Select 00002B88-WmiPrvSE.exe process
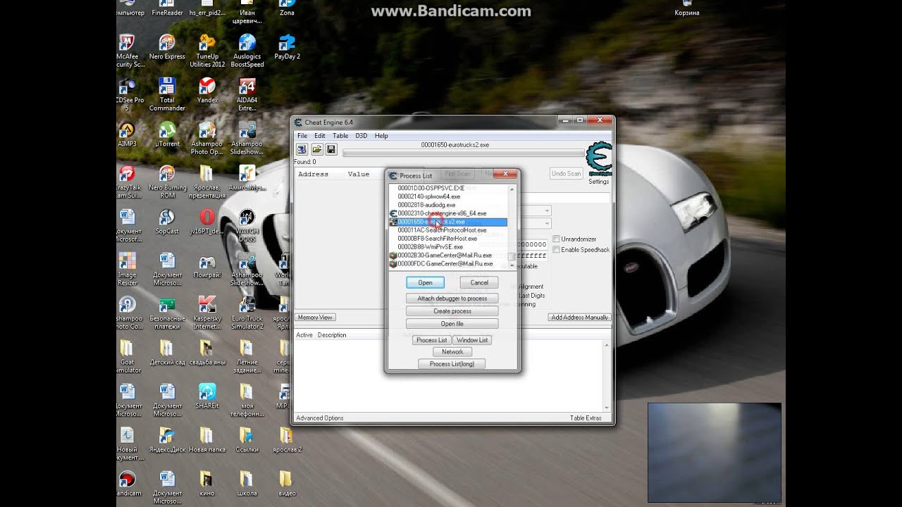902x507 pixels. [x=448, y=247]
